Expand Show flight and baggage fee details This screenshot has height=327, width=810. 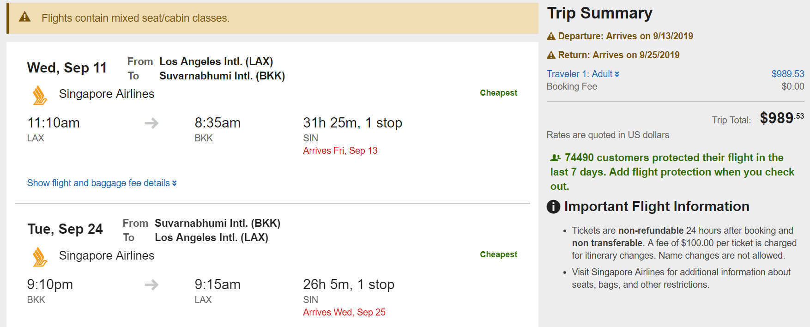[102, 183]
